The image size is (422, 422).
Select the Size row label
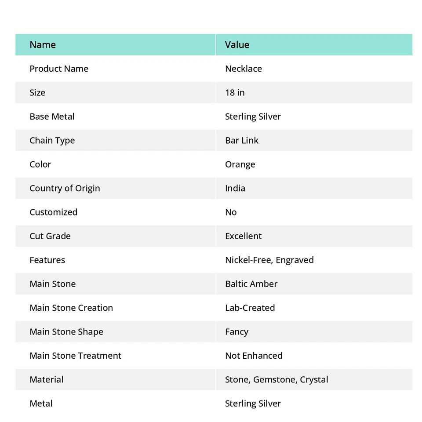coord(37,93)
